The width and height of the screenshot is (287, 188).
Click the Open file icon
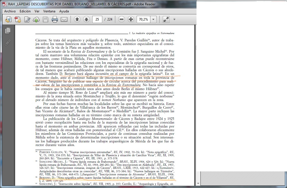point(9,19)
